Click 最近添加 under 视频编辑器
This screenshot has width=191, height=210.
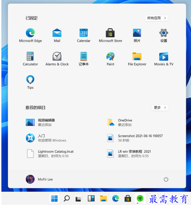tap(45, 125)
